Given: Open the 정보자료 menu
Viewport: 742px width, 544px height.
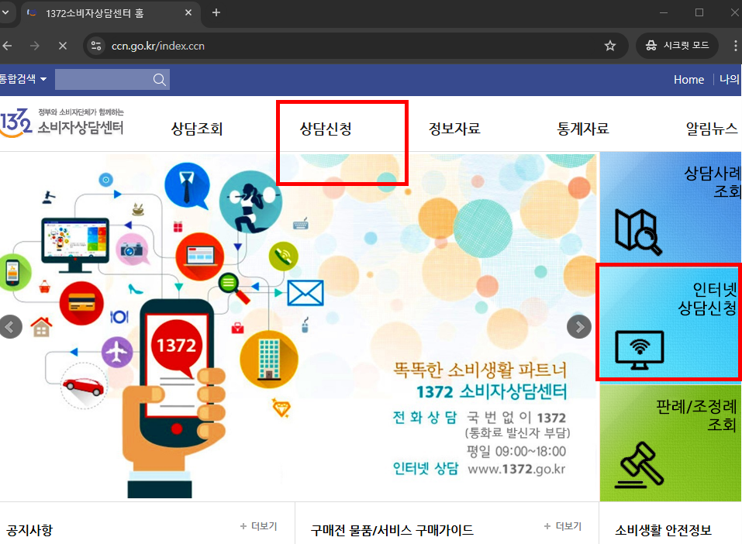Looking at the screenshot, I should (454, 129).
